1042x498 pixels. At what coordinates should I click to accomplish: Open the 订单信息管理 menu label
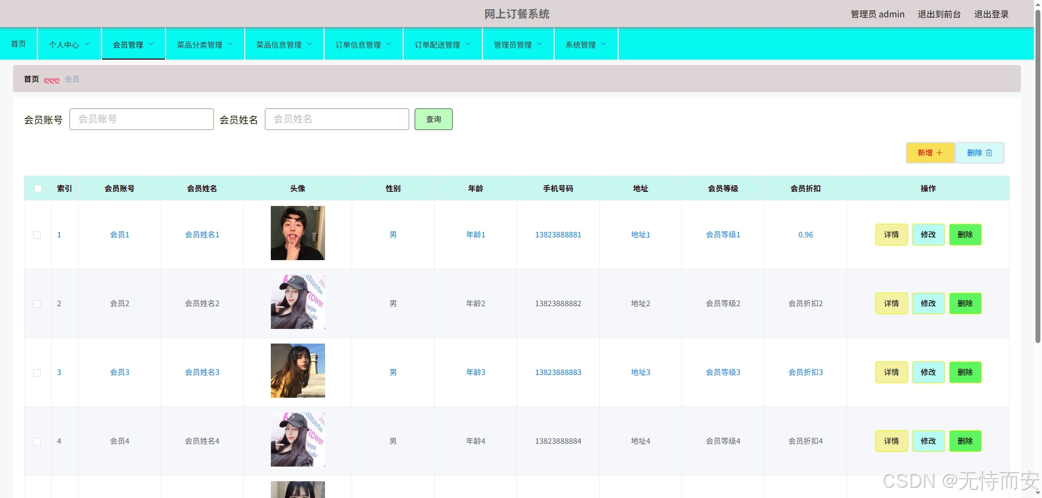pyautogui.click(x=358, y=45)
